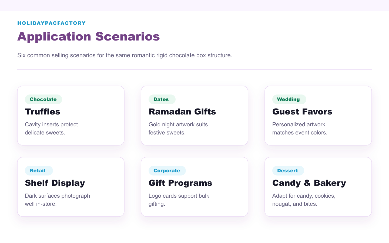Open the Candy & Bakery card
Viewport: 389px width, 243px height.
click(318, 187)
